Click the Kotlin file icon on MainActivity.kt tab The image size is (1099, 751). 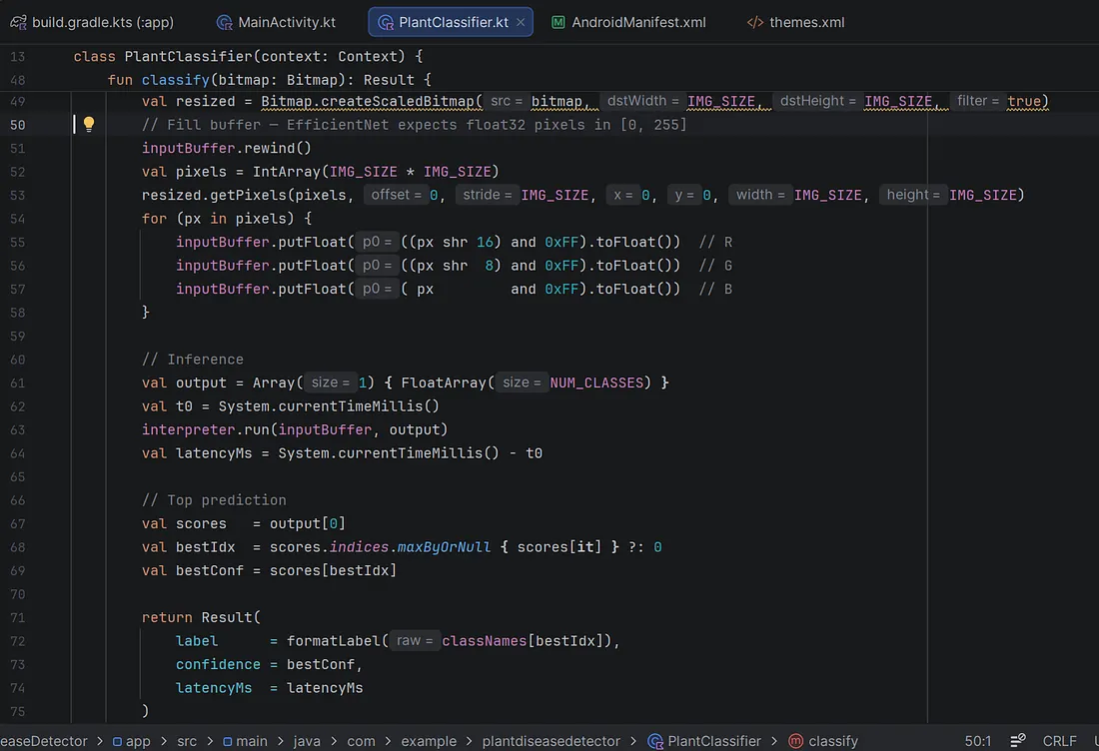coord(224,22)
